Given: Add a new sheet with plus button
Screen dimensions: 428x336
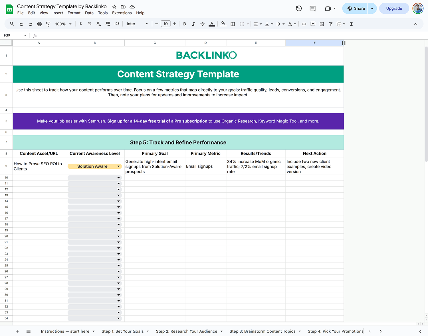Looking at the screenshot, I should click(17, 331).
